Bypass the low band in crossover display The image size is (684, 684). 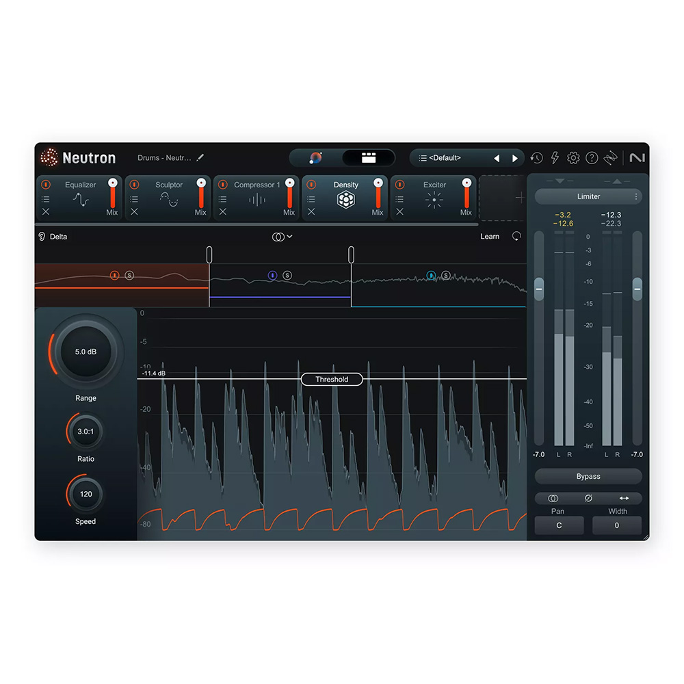click(x=114, y=276)
